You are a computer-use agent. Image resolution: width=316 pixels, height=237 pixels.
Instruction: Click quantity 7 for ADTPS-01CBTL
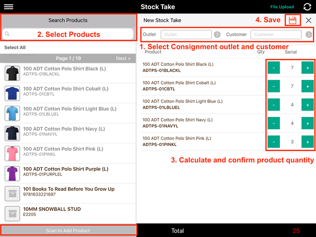(x=292, y=86)
